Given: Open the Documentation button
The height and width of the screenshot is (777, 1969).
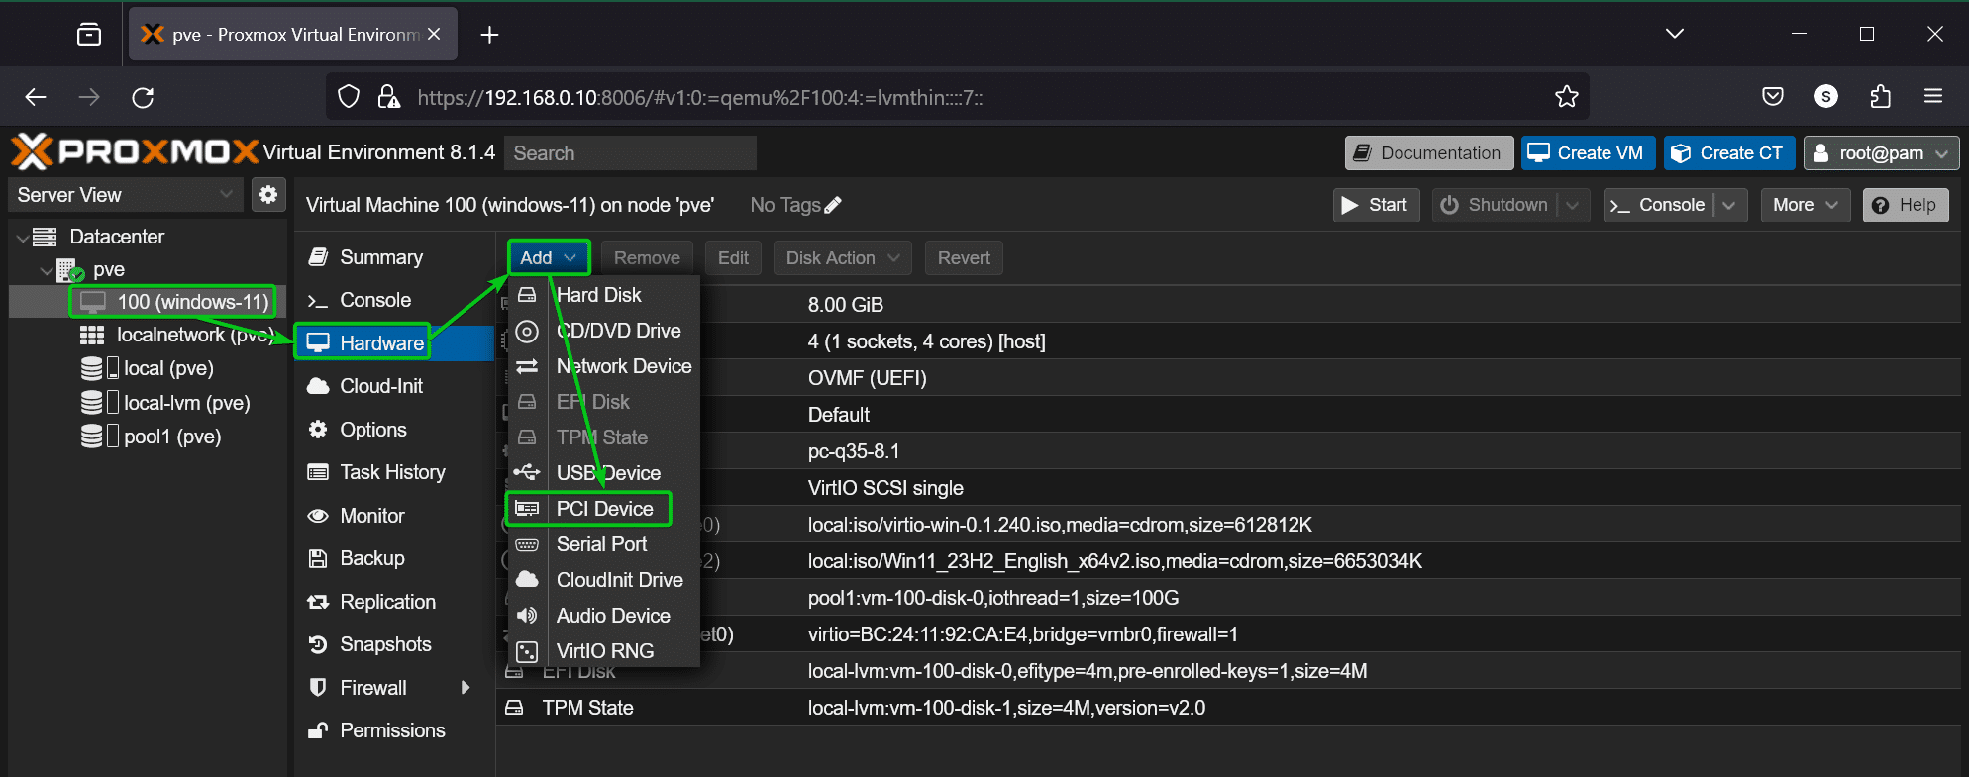Looking at the screenshot, I should click(1429, 153).
